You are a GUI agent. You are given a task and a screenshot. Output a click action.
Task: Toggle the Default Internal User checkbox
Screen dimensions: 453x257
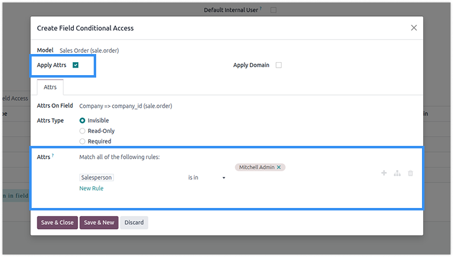pyautogui.click(x=273, y=10)
